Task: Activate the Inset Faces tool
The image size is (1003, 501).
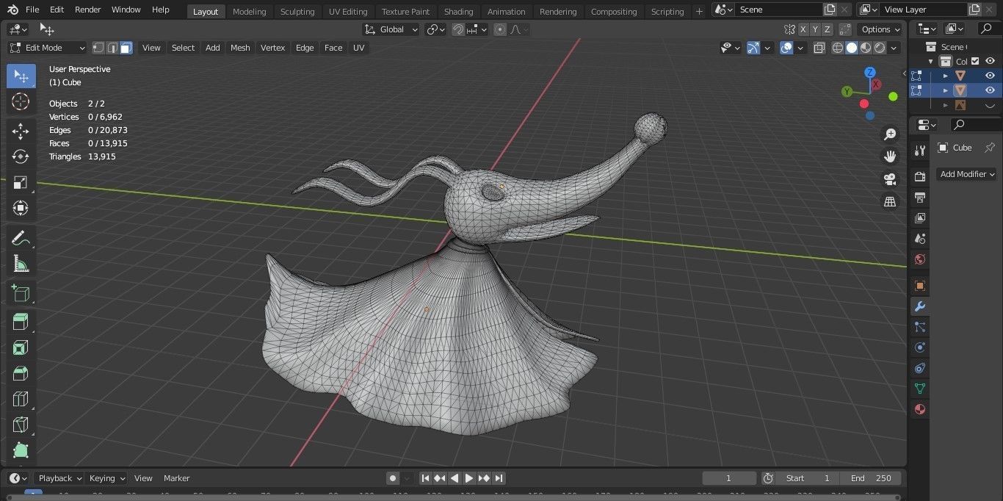Action: coord(21,347)
